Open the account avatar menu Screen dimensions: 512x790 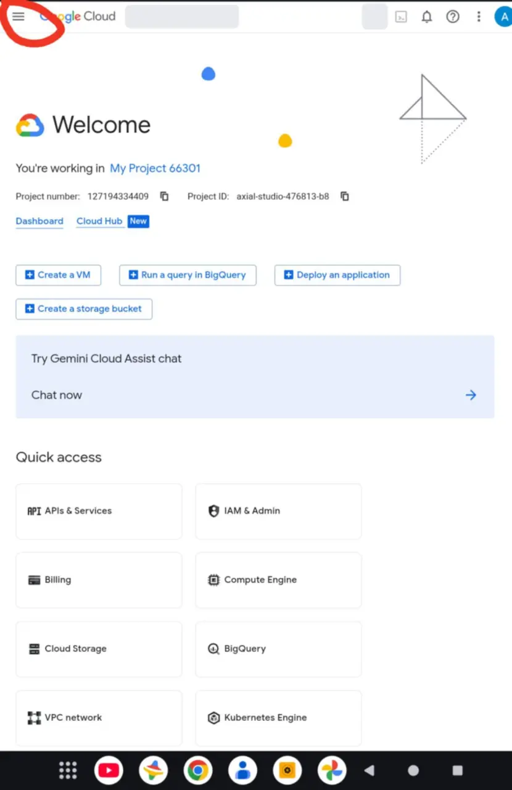tap(504, 17)
